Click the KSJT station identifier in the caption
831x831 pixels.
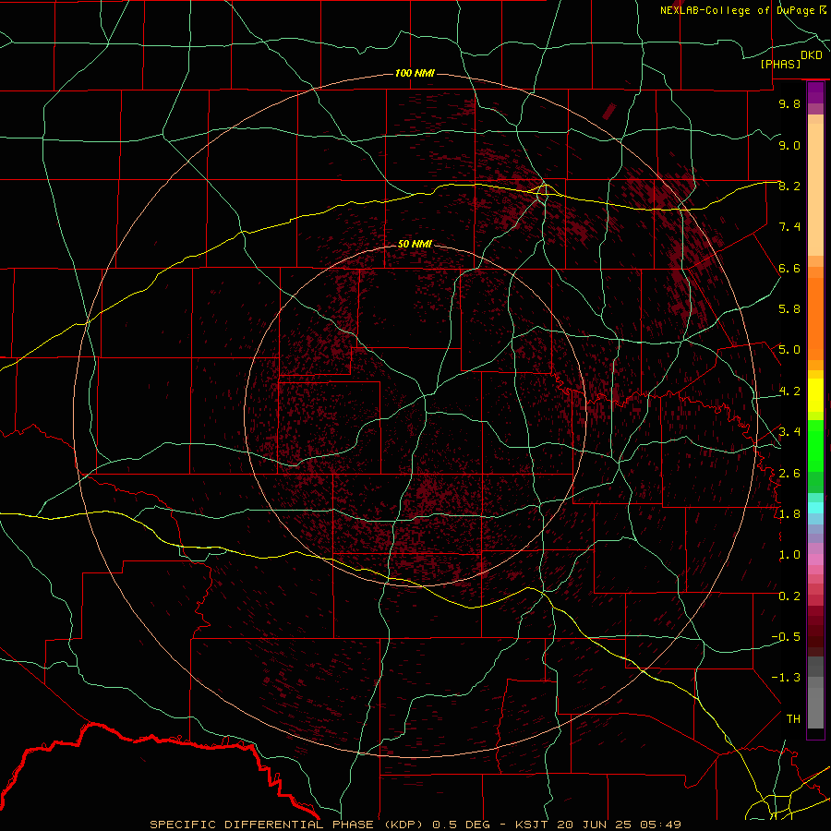[x=531, y=825]
